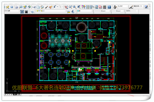Open the linetype ByLayer dropdown
Viewport: 154px width, 102px height.
[x=110, y=11]
